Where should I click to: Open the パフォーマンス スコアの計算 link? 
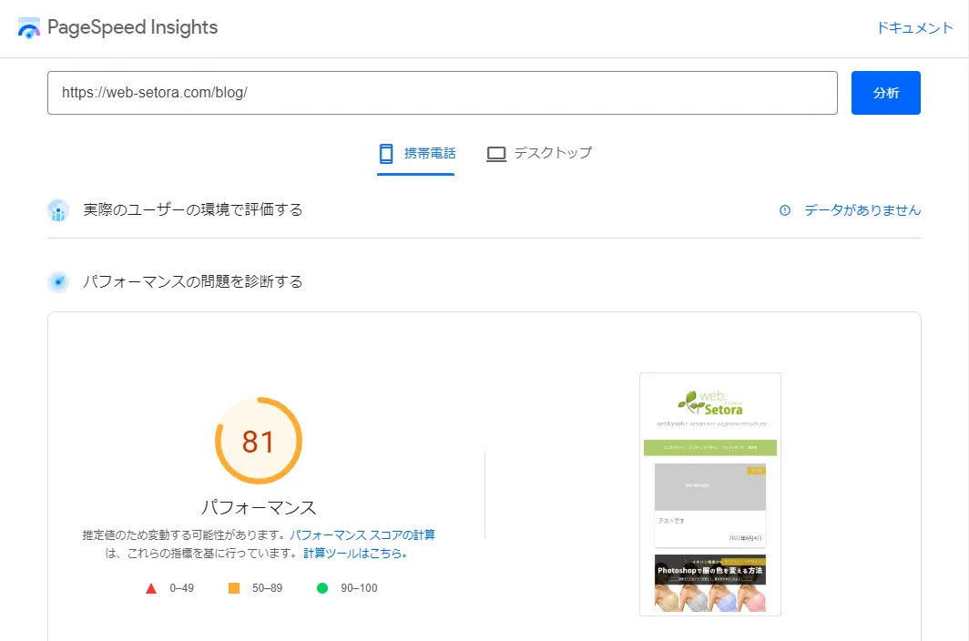(362, 534)
